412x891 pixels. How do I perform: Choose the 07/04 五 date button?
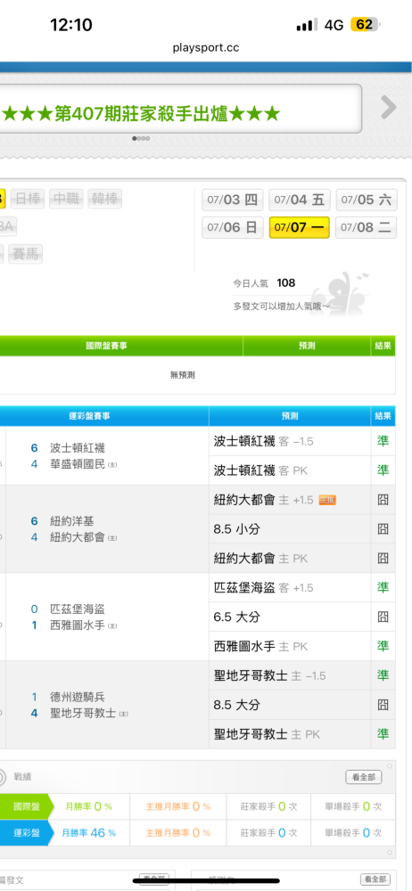[300, 200]
